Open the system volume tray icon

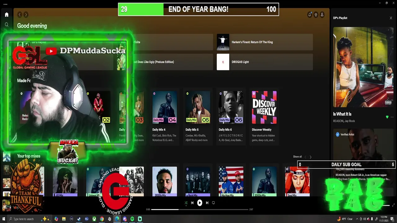pos(364,219)
